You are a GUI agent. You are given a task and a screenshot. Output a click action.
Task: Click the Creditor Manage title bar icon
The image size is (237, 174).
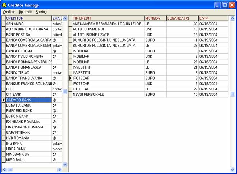4,5
